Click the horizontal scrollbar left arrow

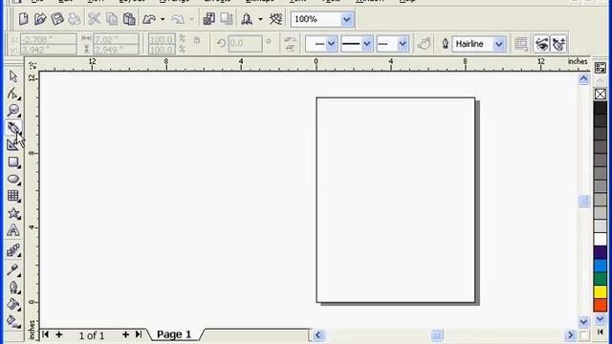[x=318, y=335]
